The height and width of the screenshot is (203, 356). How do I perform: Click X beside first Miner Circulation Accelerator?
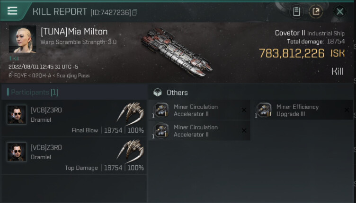(244, 110)
